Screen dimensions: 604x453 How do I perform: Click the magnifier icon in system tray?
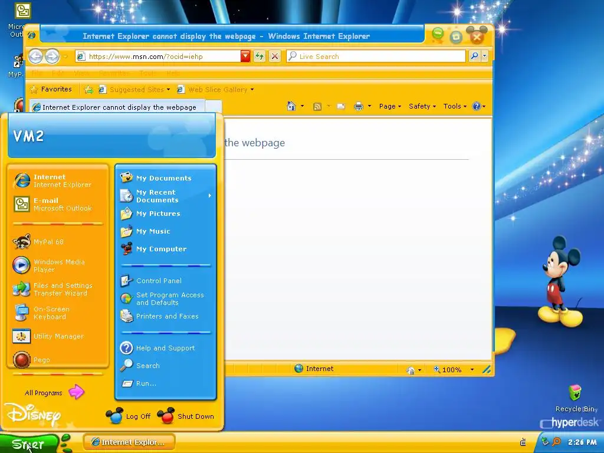tap(556, 442)
